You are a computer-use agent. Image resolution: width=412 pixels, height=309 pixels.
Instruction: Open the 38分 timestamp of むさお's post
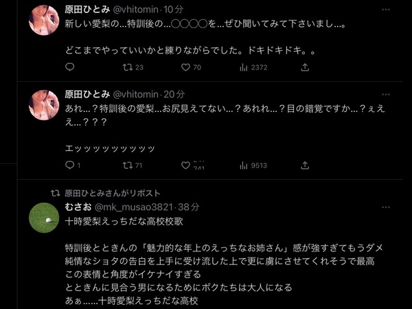pyautogui.click(x=189, y=207)
